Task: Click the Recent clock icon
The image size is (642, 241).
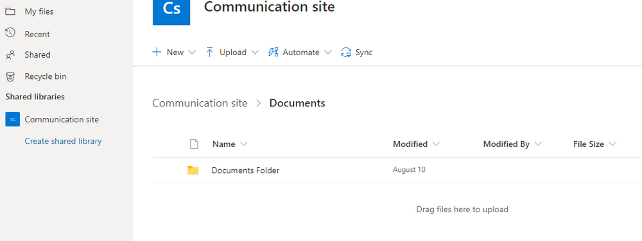Action: [x=10, y=33]
